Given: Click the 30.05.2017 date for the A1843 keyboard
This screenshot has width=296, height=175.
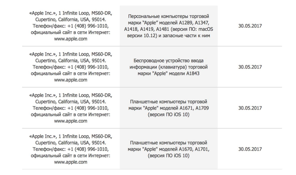Looking at the screenshot, I should [x=250, y=67].
